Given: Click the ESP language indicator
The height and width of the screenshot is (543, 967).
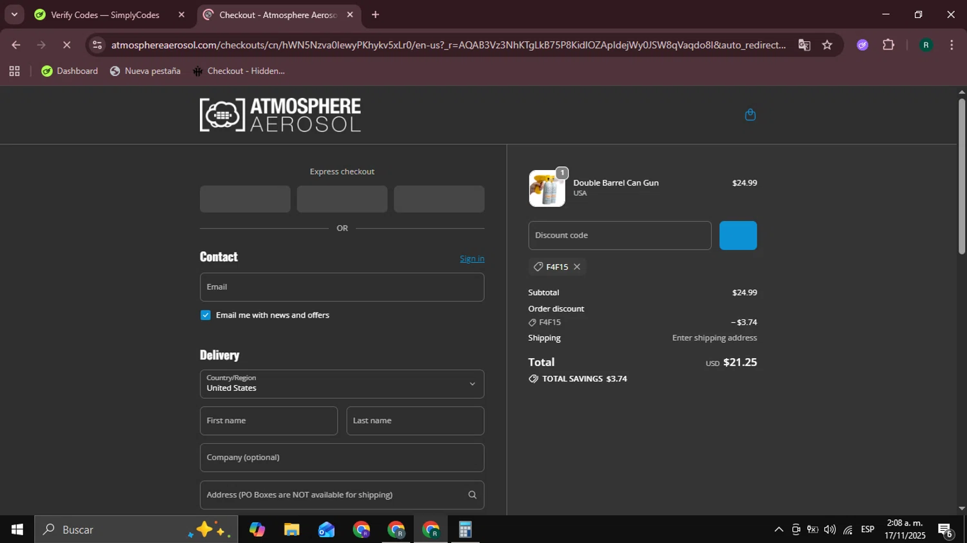Looking at the screenshot, I should 868,529.
